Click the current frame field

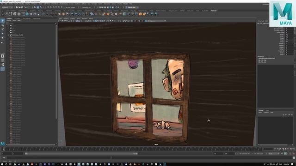(268, 149)
